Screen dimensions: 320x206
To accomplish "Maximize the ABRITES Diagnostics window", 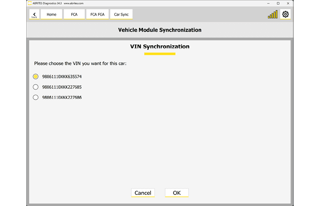I will tap(278, 3).
